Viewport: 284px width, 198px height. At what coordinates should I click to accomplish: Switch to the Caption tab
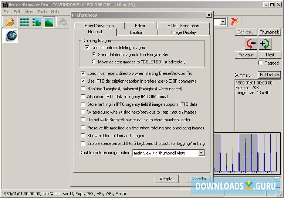pyautogui.click(x=136, y=32)
